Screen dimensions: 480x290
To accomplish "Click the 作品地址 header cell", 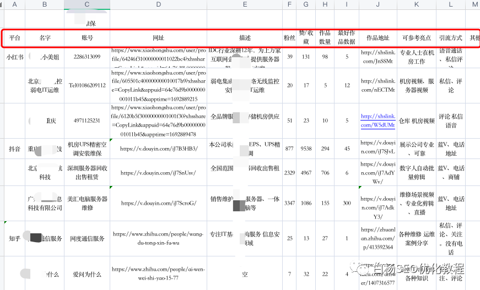I will click(x=377, y=38).
